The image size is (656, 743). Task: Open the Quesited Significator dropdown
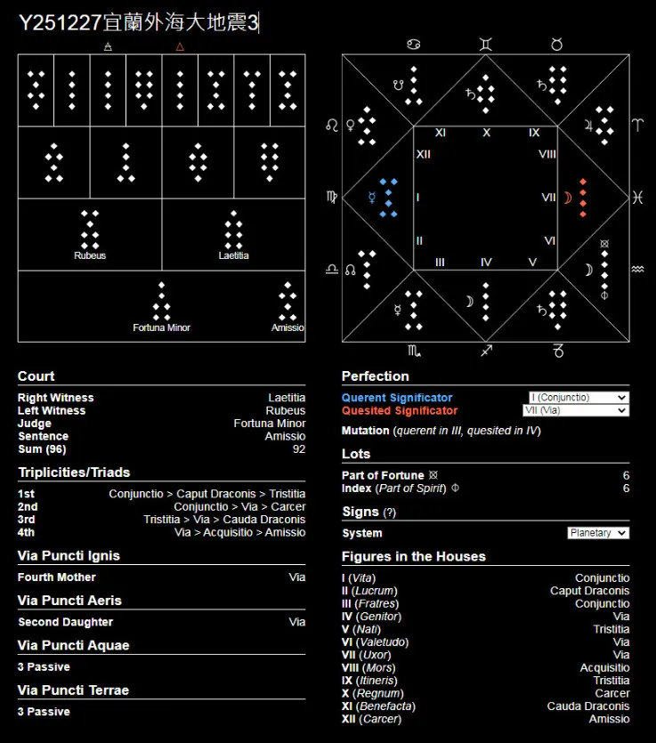pos(576,410)
